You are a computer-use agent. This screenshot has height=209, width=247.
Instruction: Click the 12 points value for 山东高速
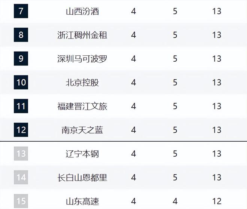pos(217,201)
